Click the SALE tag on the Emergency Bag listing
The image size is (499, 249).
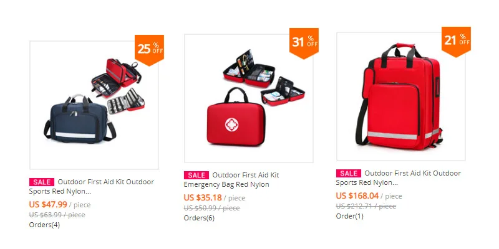click(196, 175)
